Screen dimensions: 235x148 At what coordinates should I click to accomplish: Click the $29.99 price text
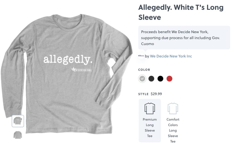click(156, 94)
